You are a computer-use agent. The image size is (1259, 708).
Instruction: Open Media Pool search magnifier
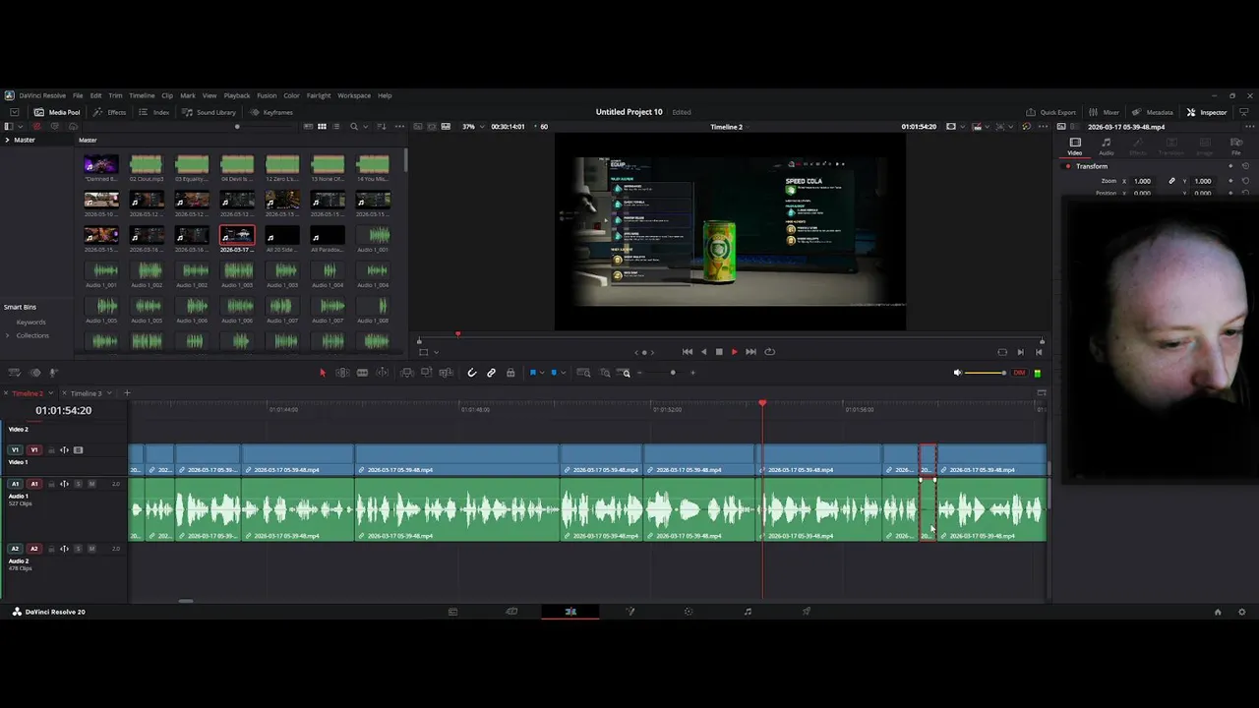(354, 127)
